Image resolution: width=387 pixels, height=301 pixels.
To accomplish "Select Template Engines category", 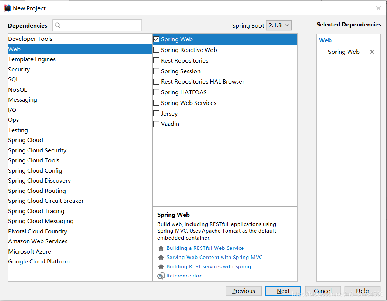I will (80, 59).
